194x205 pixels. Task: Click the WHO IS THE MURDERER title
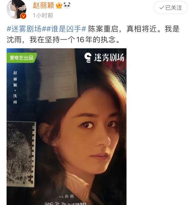pos(65,203)
